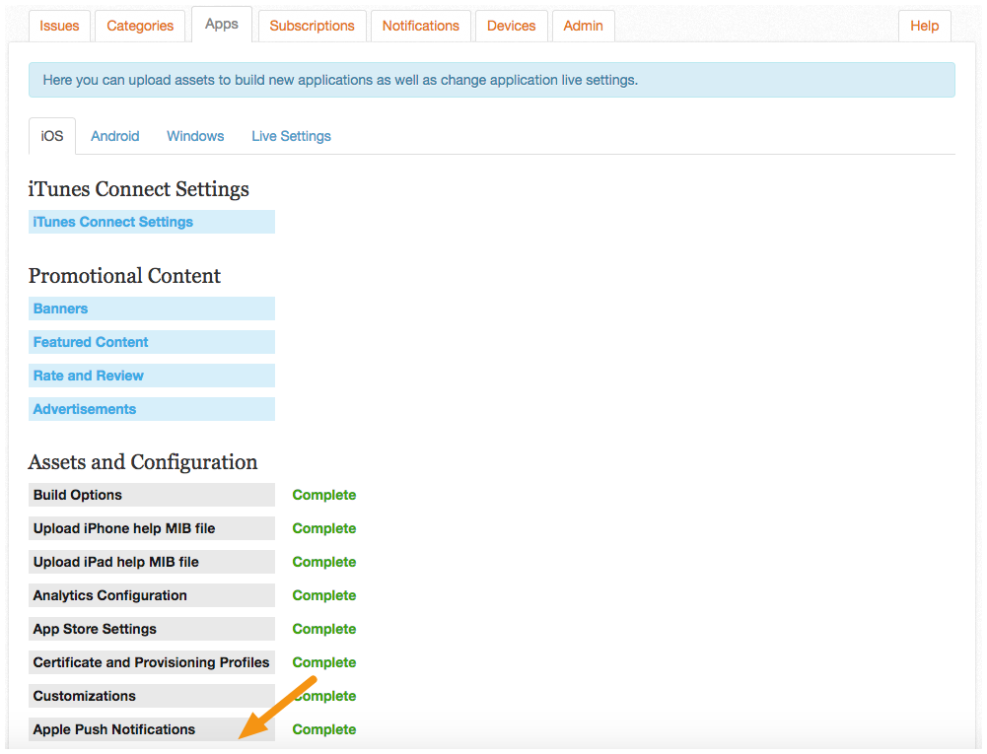Viewport: 987px width, 754px height.
Task: Open Customizations
Action: click(x=152, y=696)
